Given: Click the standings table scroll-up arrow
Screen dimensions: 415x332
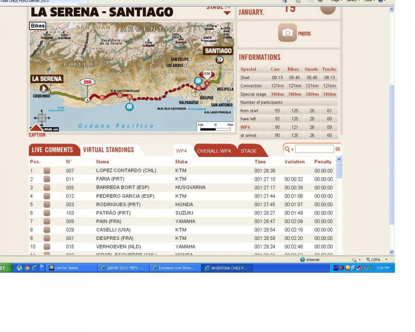Looking at the screenshot, I should point(339,160).
